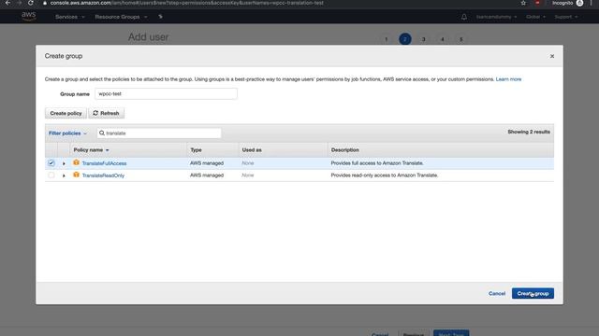Click the policy search field
The width and height of the screenshot is (599, 336).
click(159, 133)
